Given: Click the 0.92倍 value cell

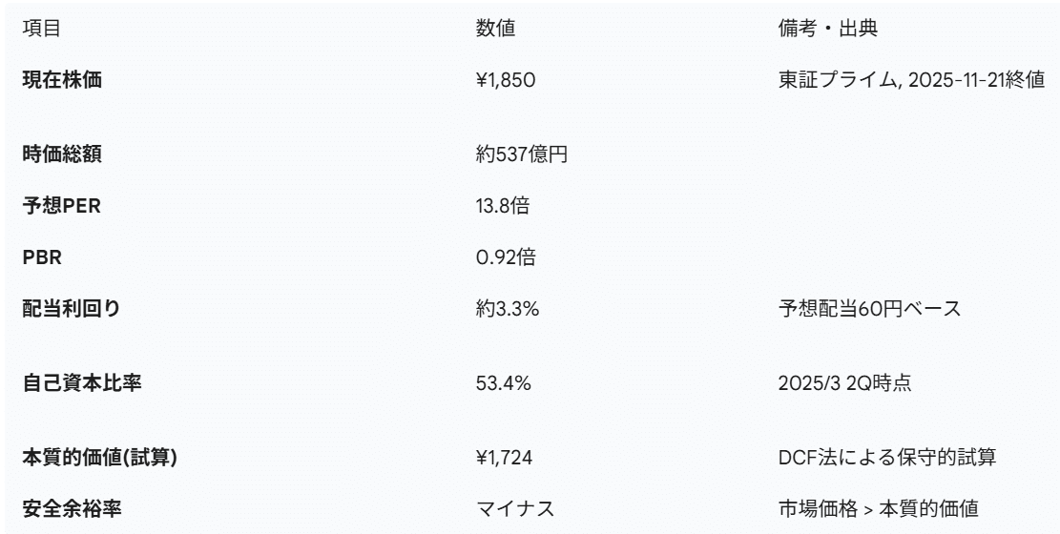Looking at the screenshot, I should click(503, 256).
